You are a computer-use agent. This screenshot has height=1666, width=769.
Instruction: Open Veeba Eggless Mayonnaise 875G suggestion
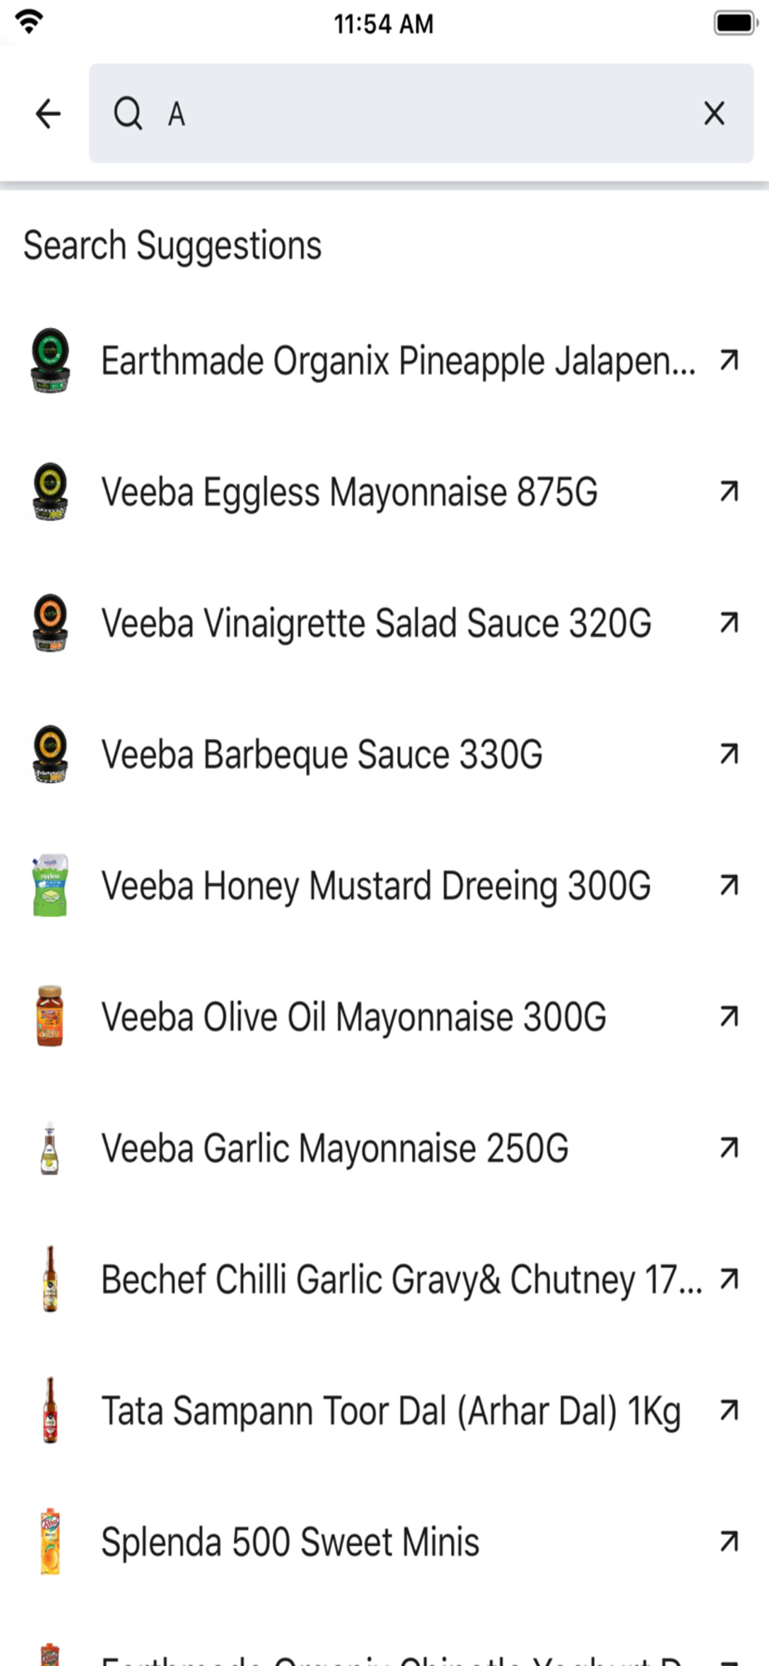coord(350,491)
